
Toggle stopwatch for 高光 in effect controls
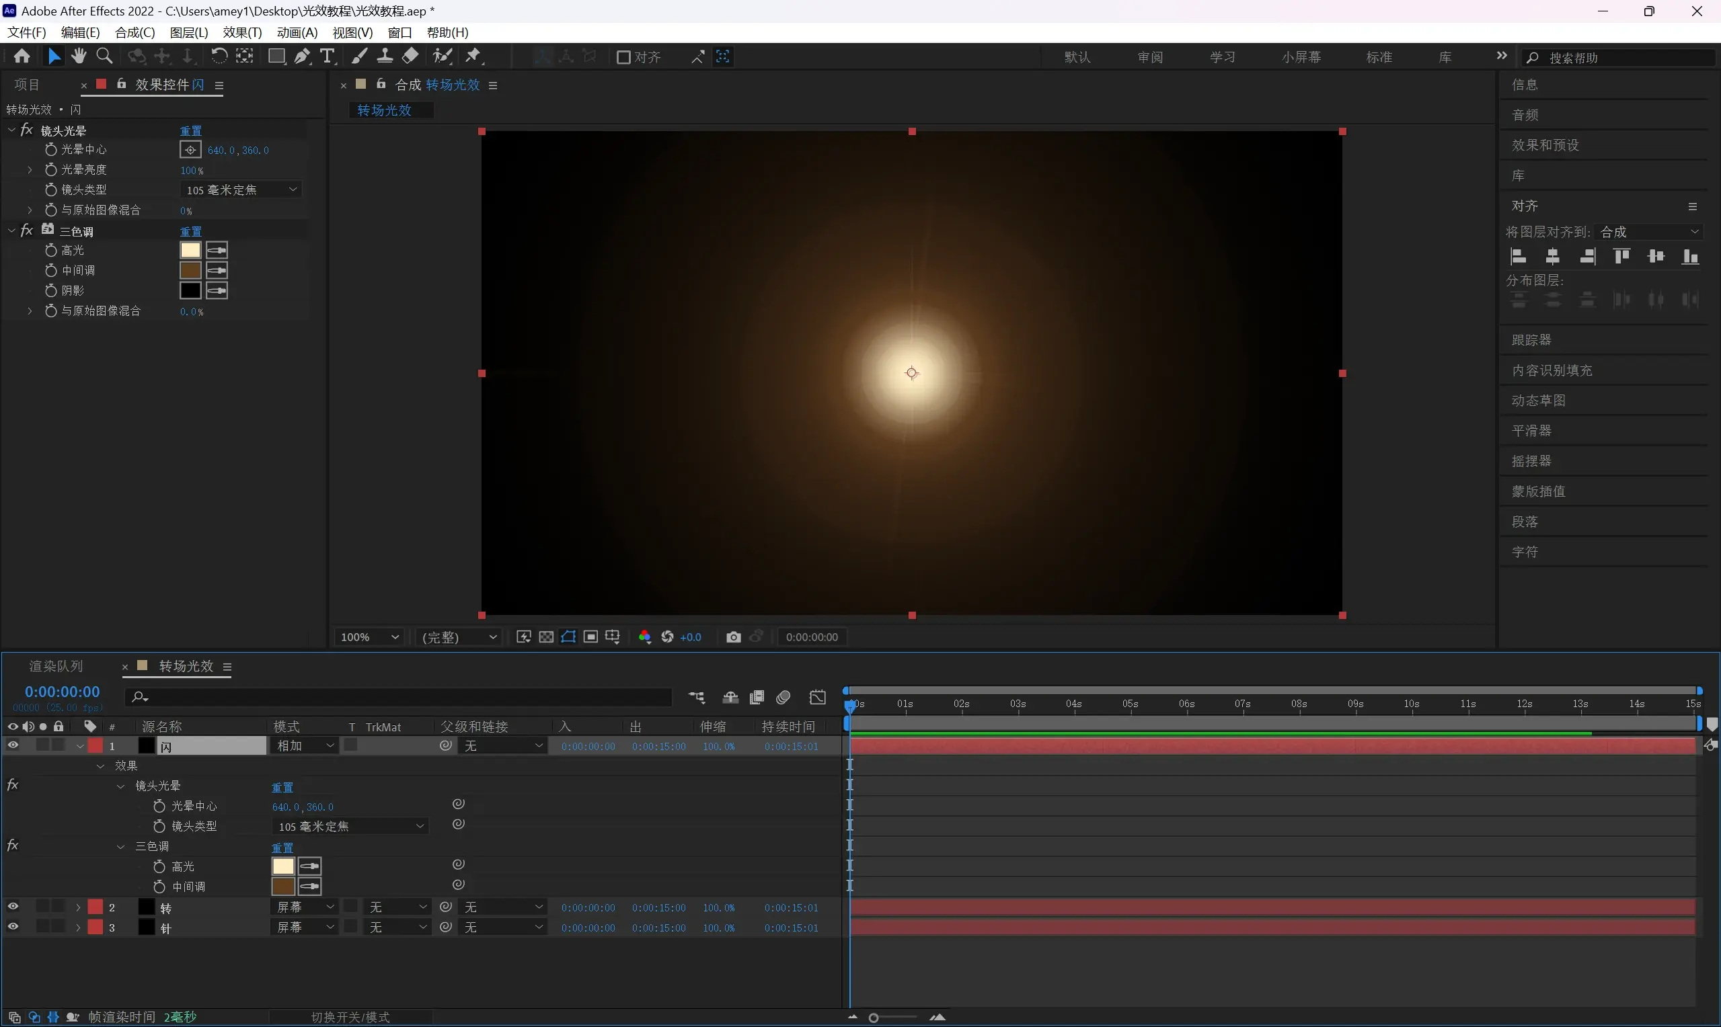coord(50,251)
